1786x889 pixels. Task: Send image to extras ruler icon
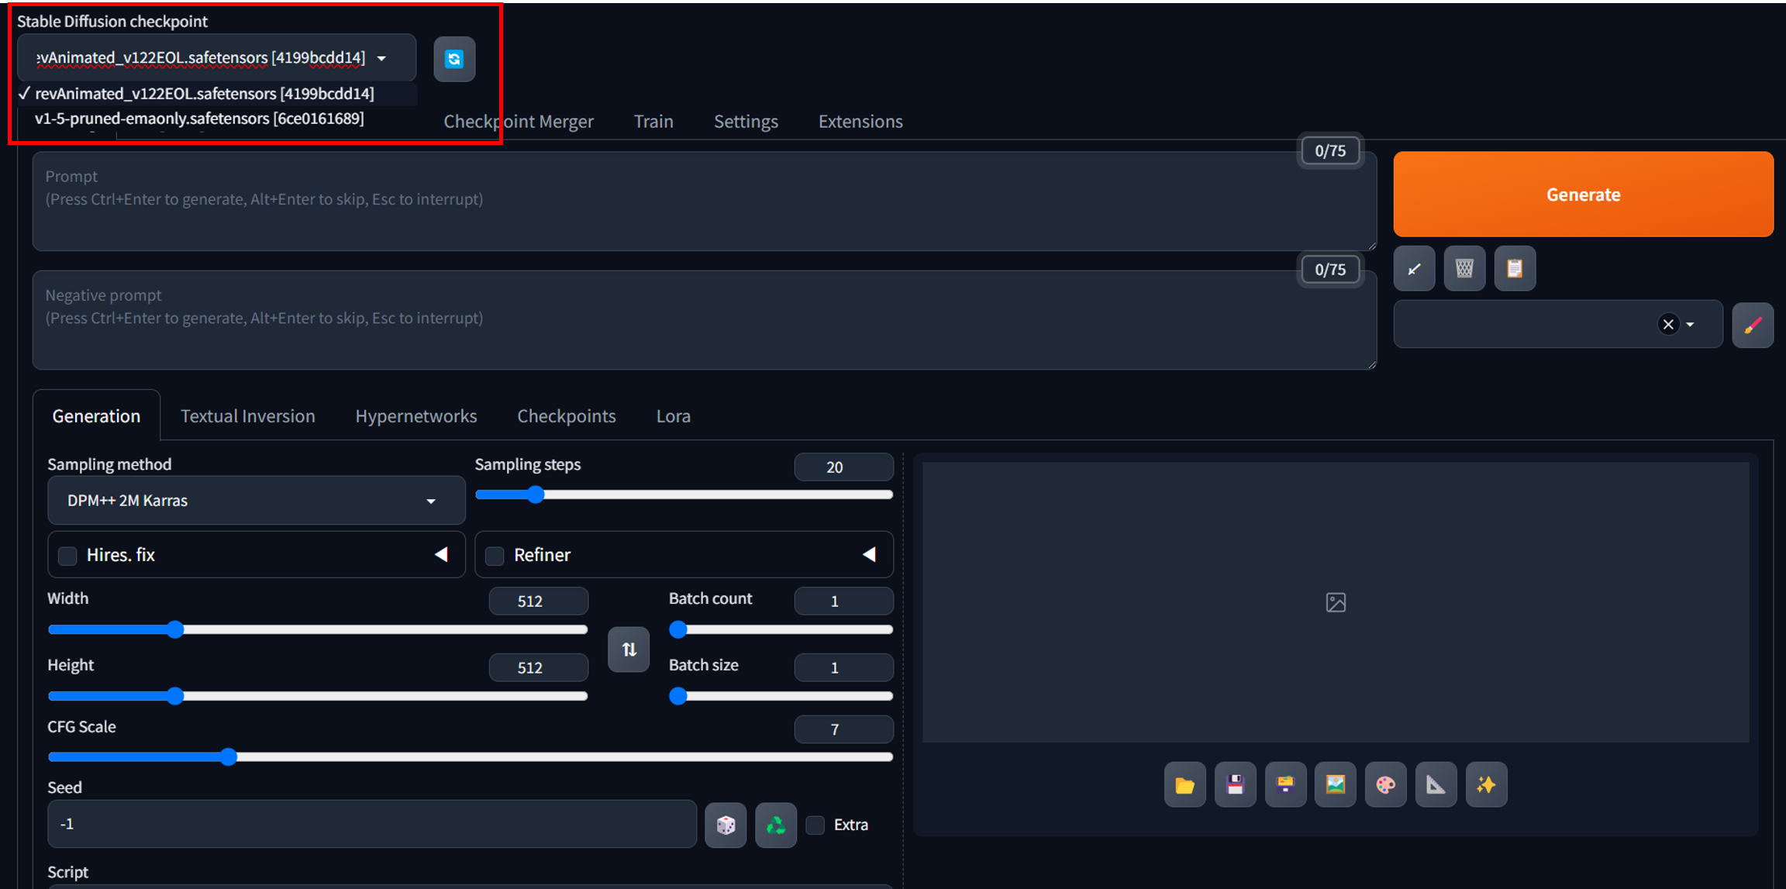point(1436,785)
